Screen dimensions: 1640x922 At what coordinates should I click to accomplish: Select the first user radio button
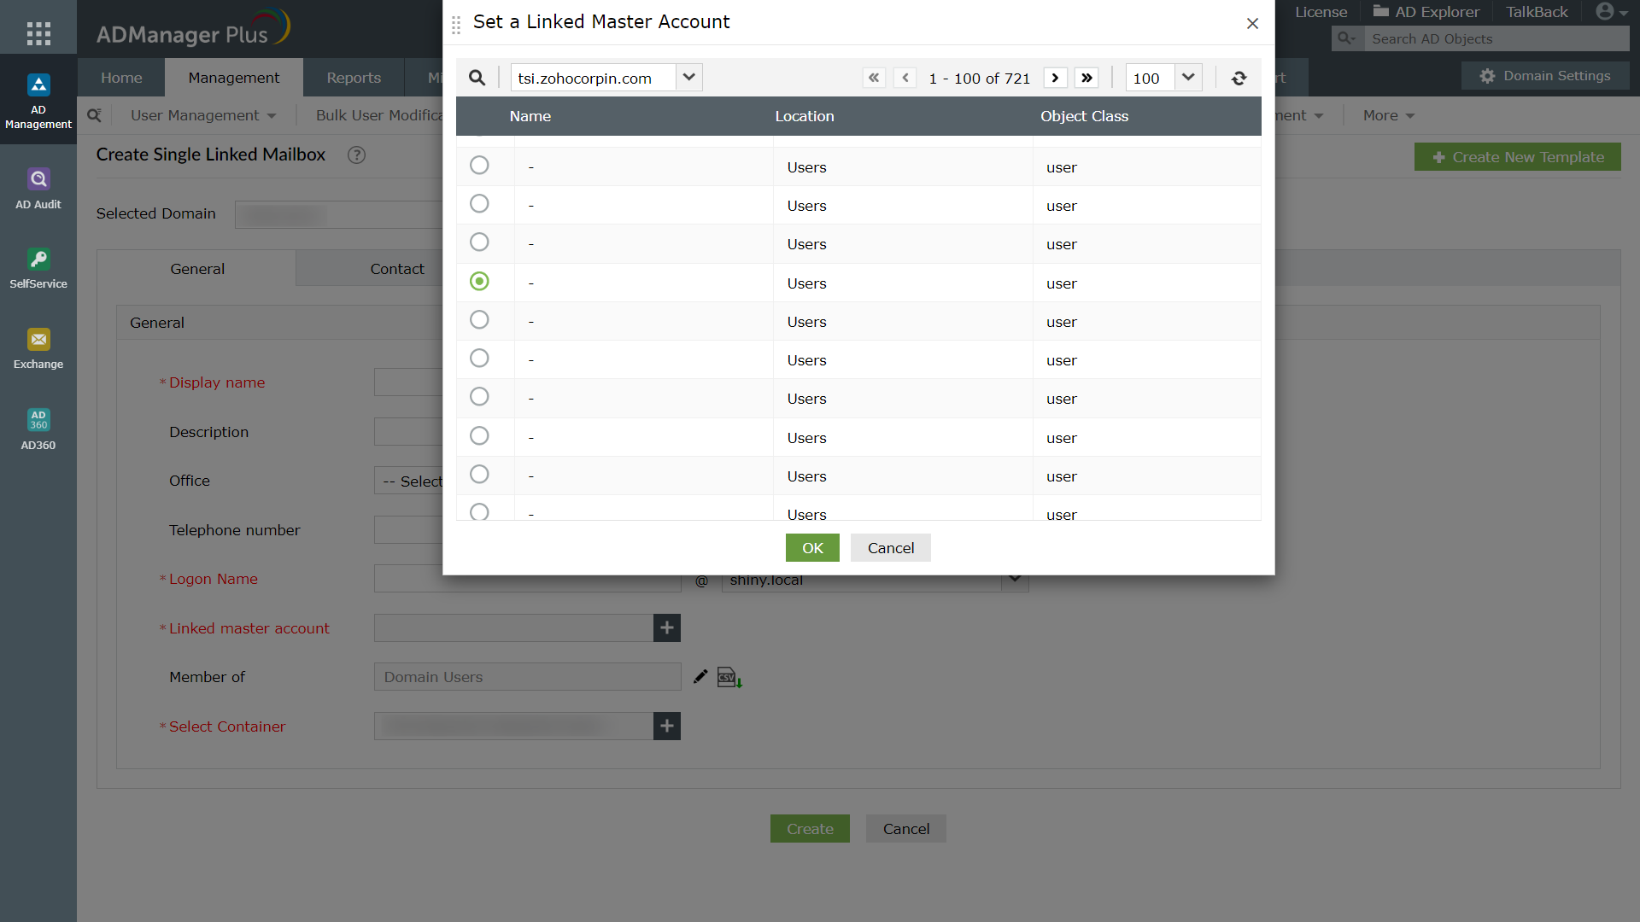click(479, 166)
